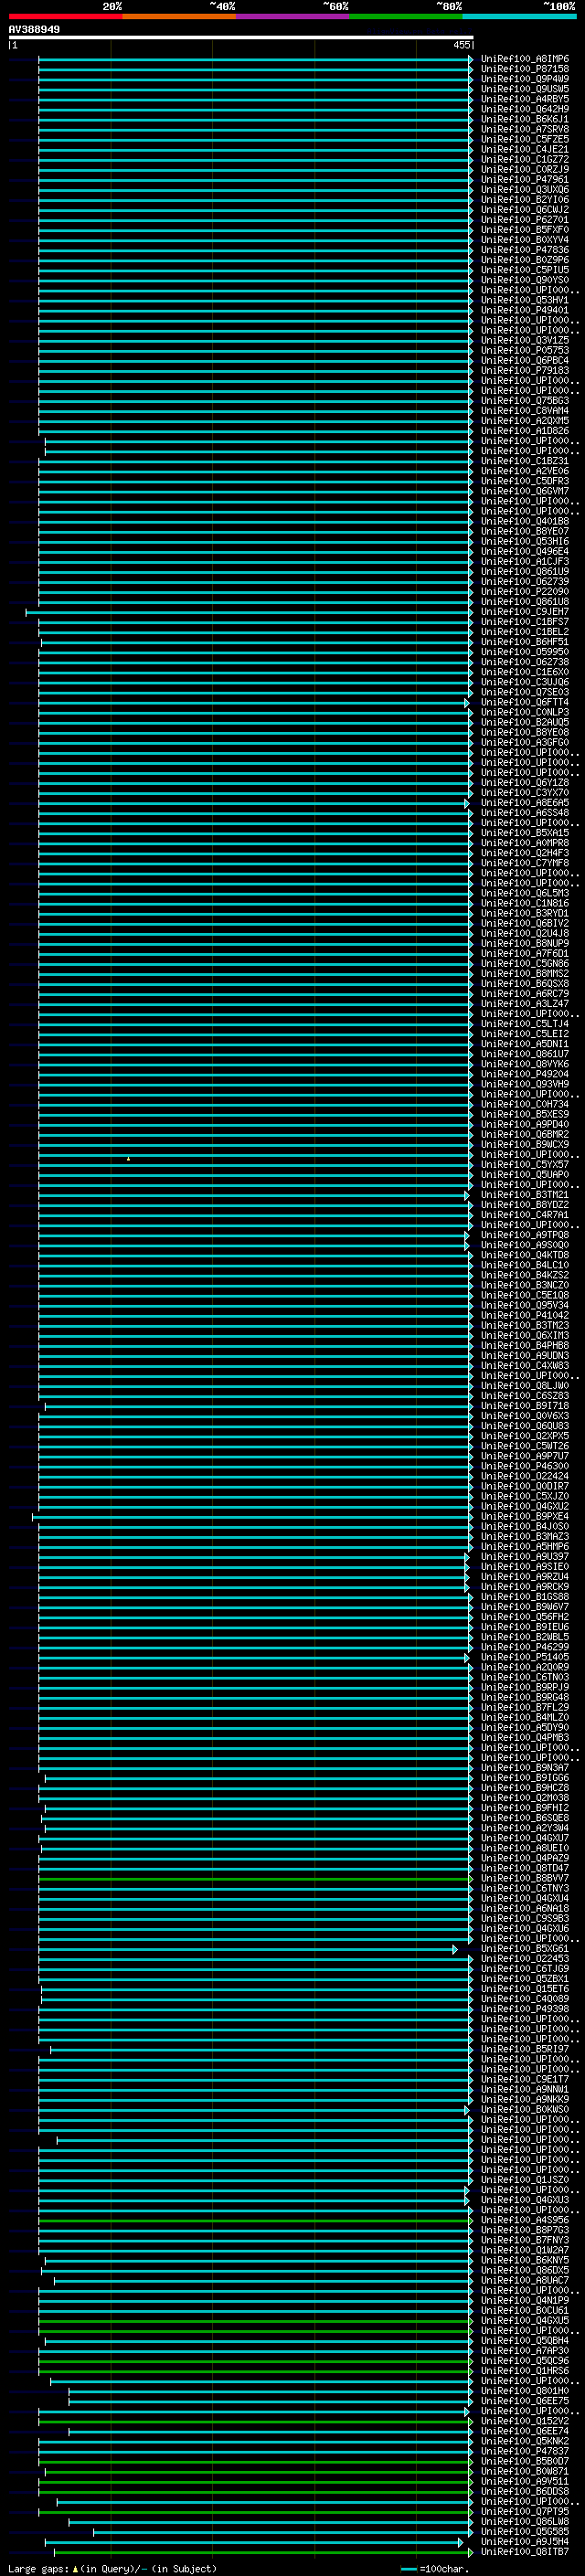Viewport: 585px width, 2576px height.
Task: Select the UniRef100_A9UDN3 label
Action: click(x=525, y=1356)
